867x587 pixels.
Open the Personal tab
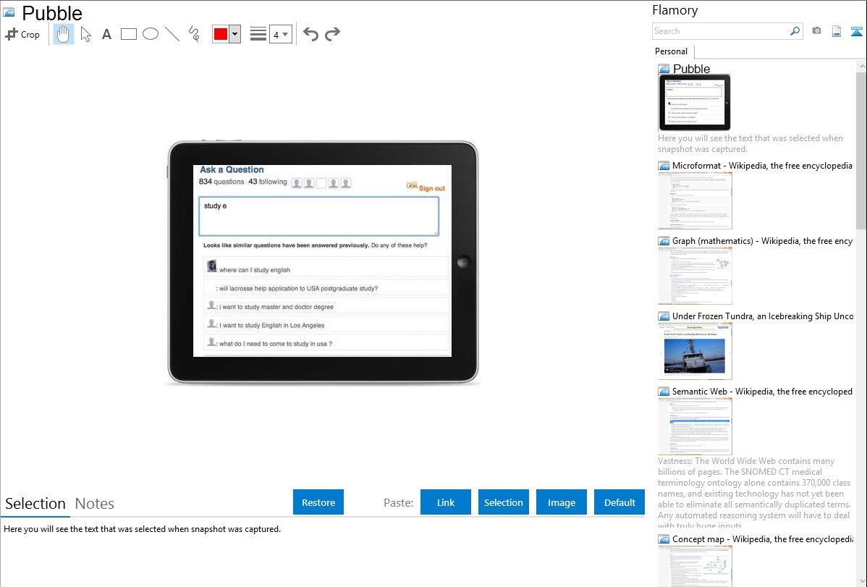click(672, 51)
